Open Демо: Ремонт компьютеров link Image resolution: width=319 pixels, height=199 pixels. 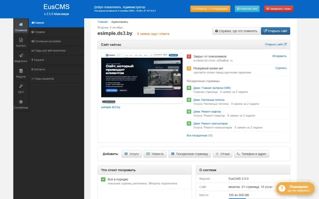(x=211, y=123)
